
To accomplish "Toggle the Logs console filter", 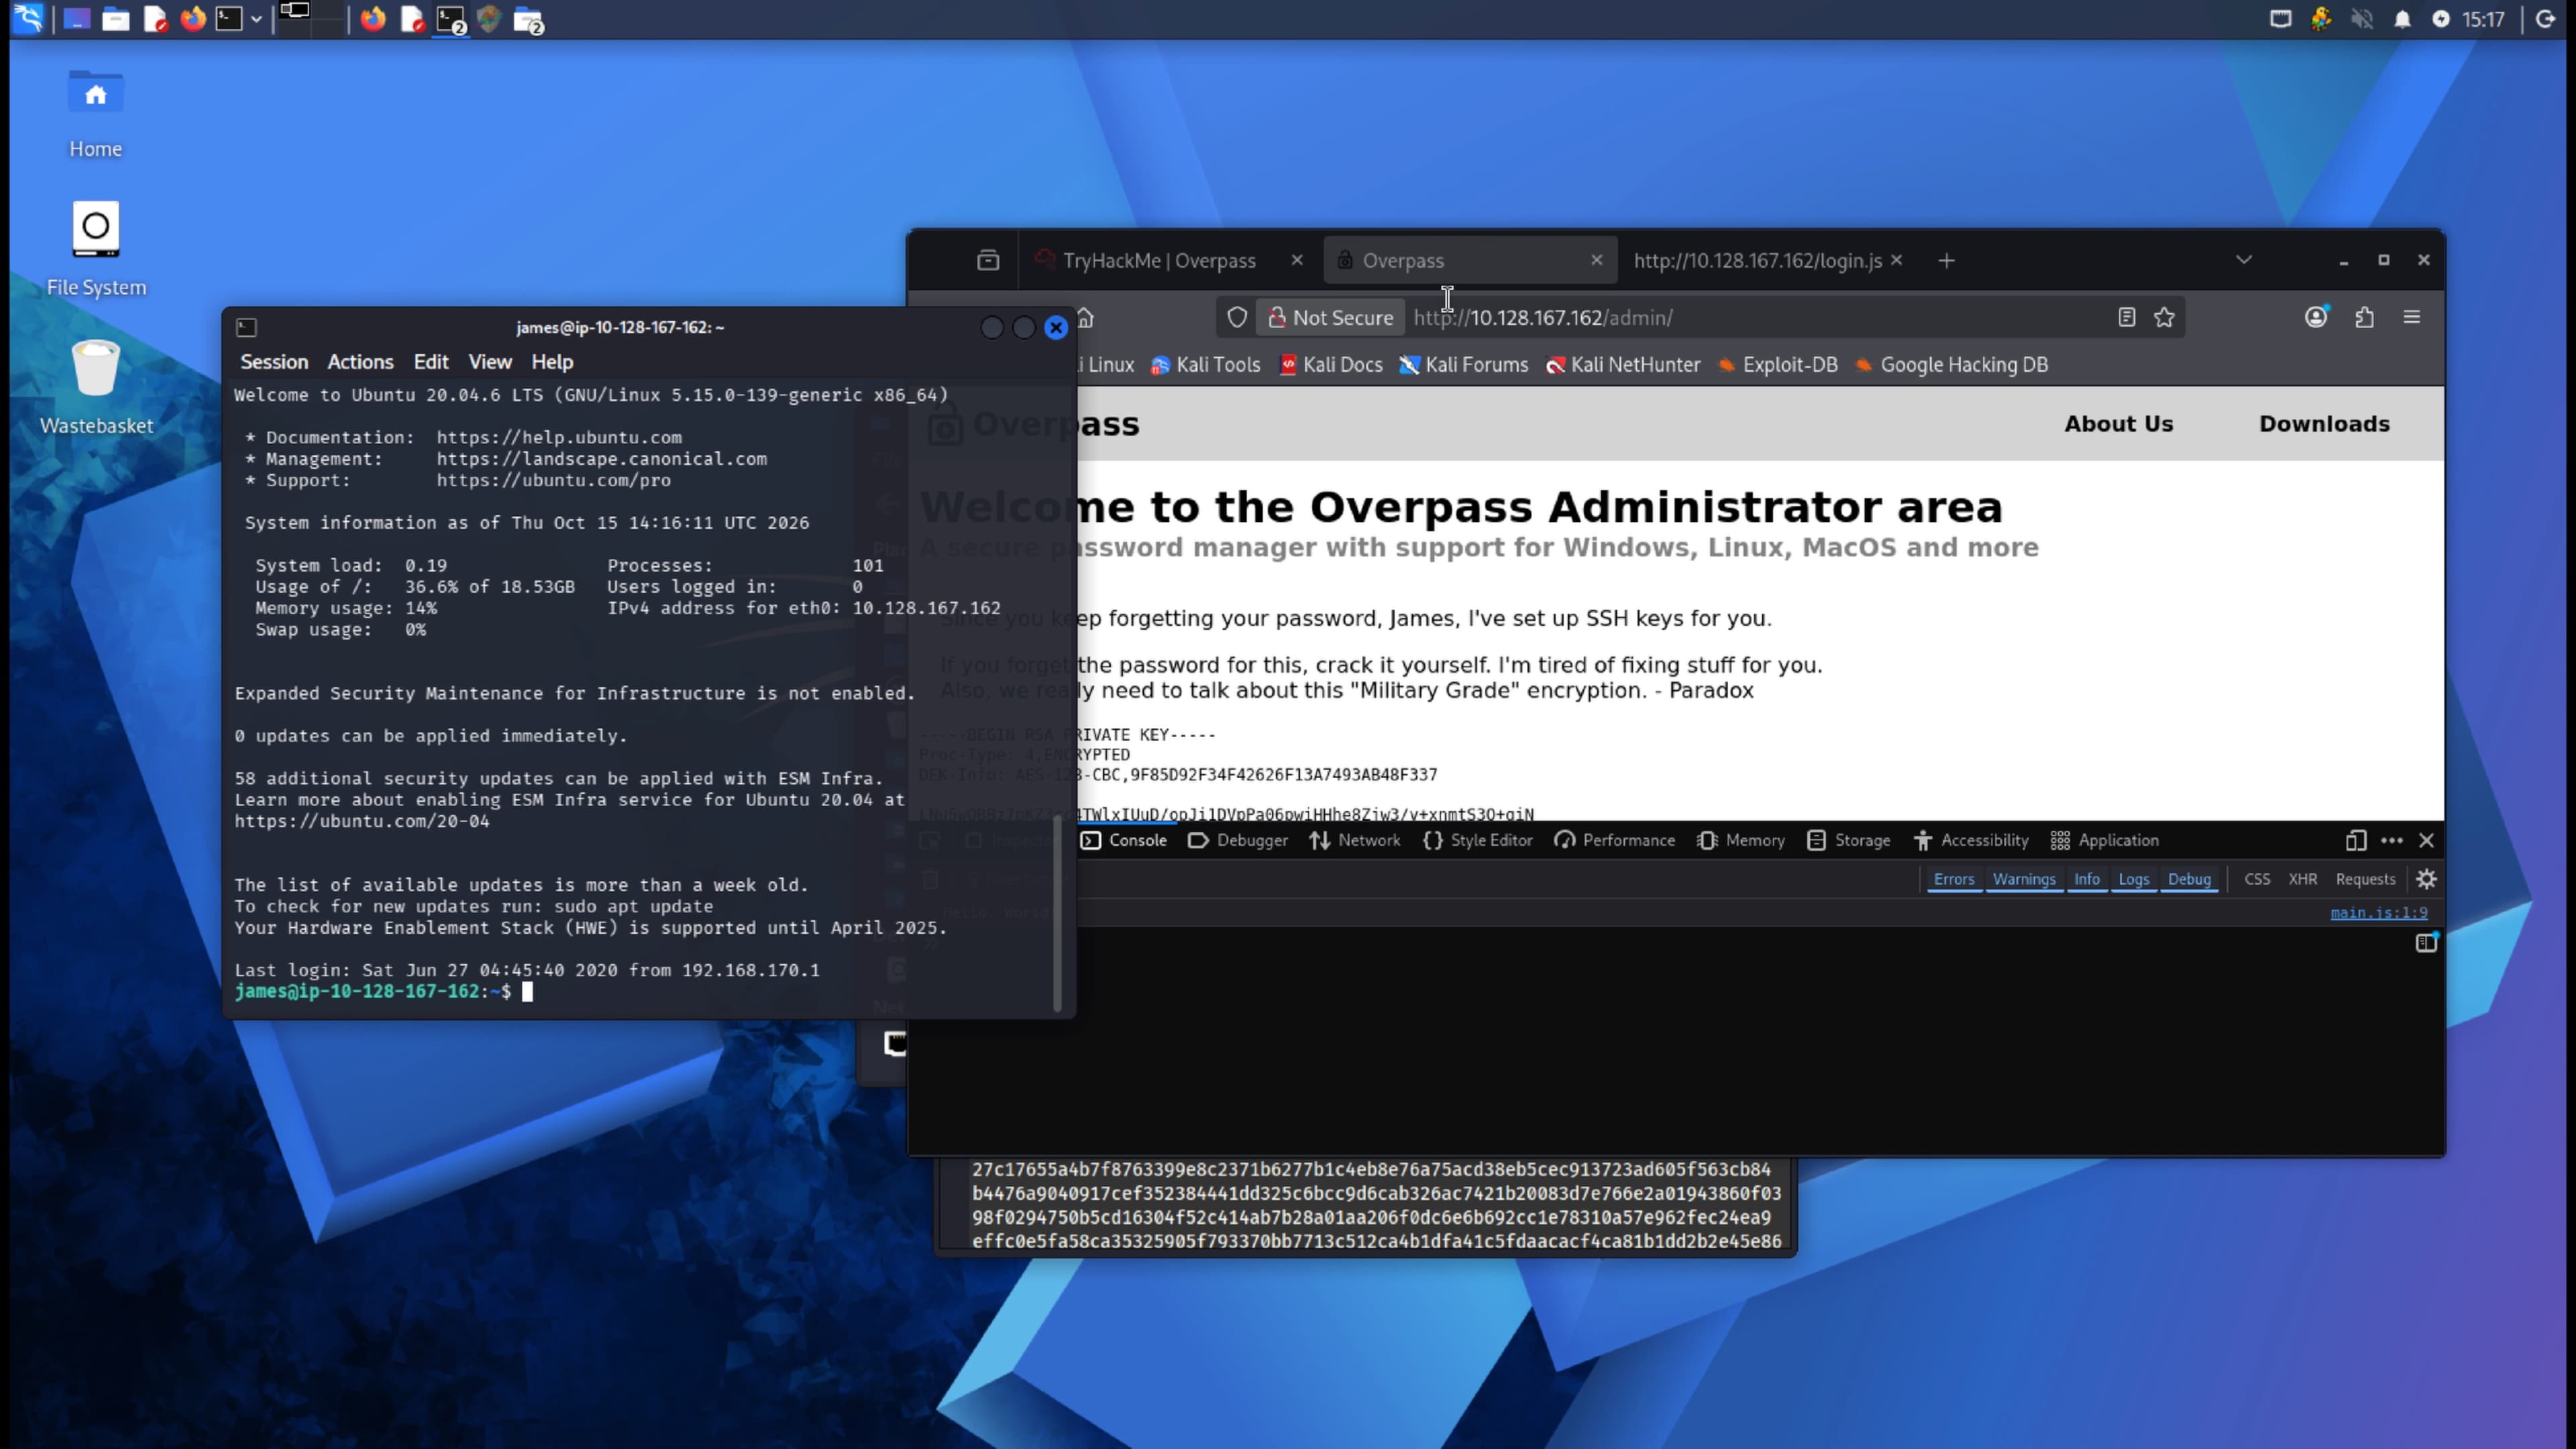I will 2133,879.
